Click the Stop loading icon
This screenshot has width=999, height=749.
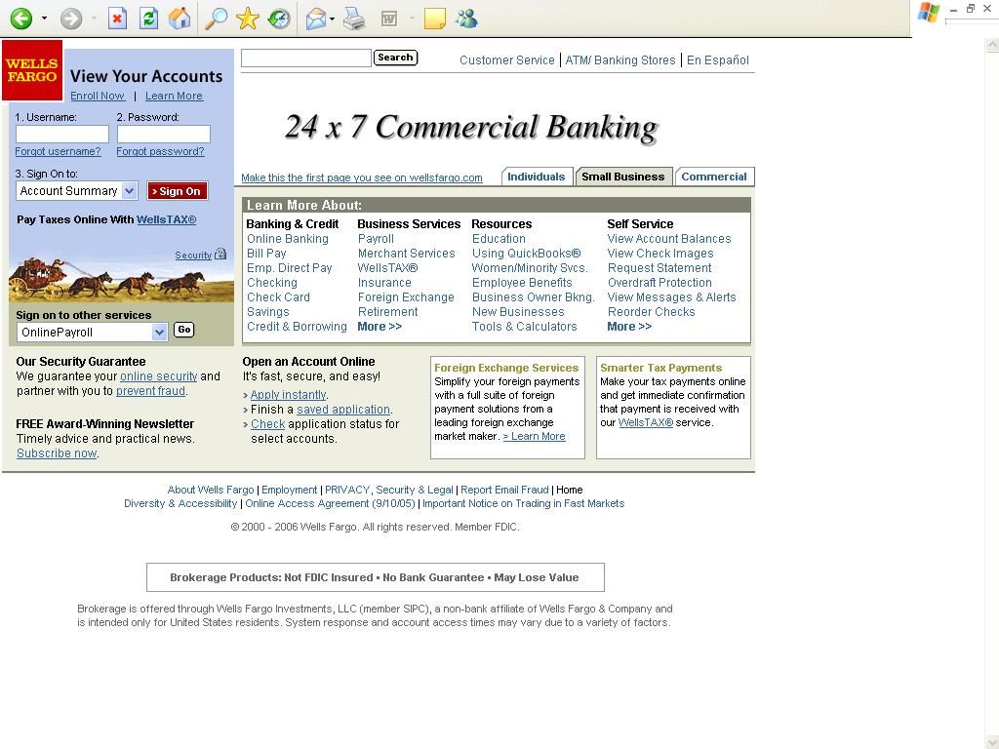pyautogui.click(x=117, y=19)
